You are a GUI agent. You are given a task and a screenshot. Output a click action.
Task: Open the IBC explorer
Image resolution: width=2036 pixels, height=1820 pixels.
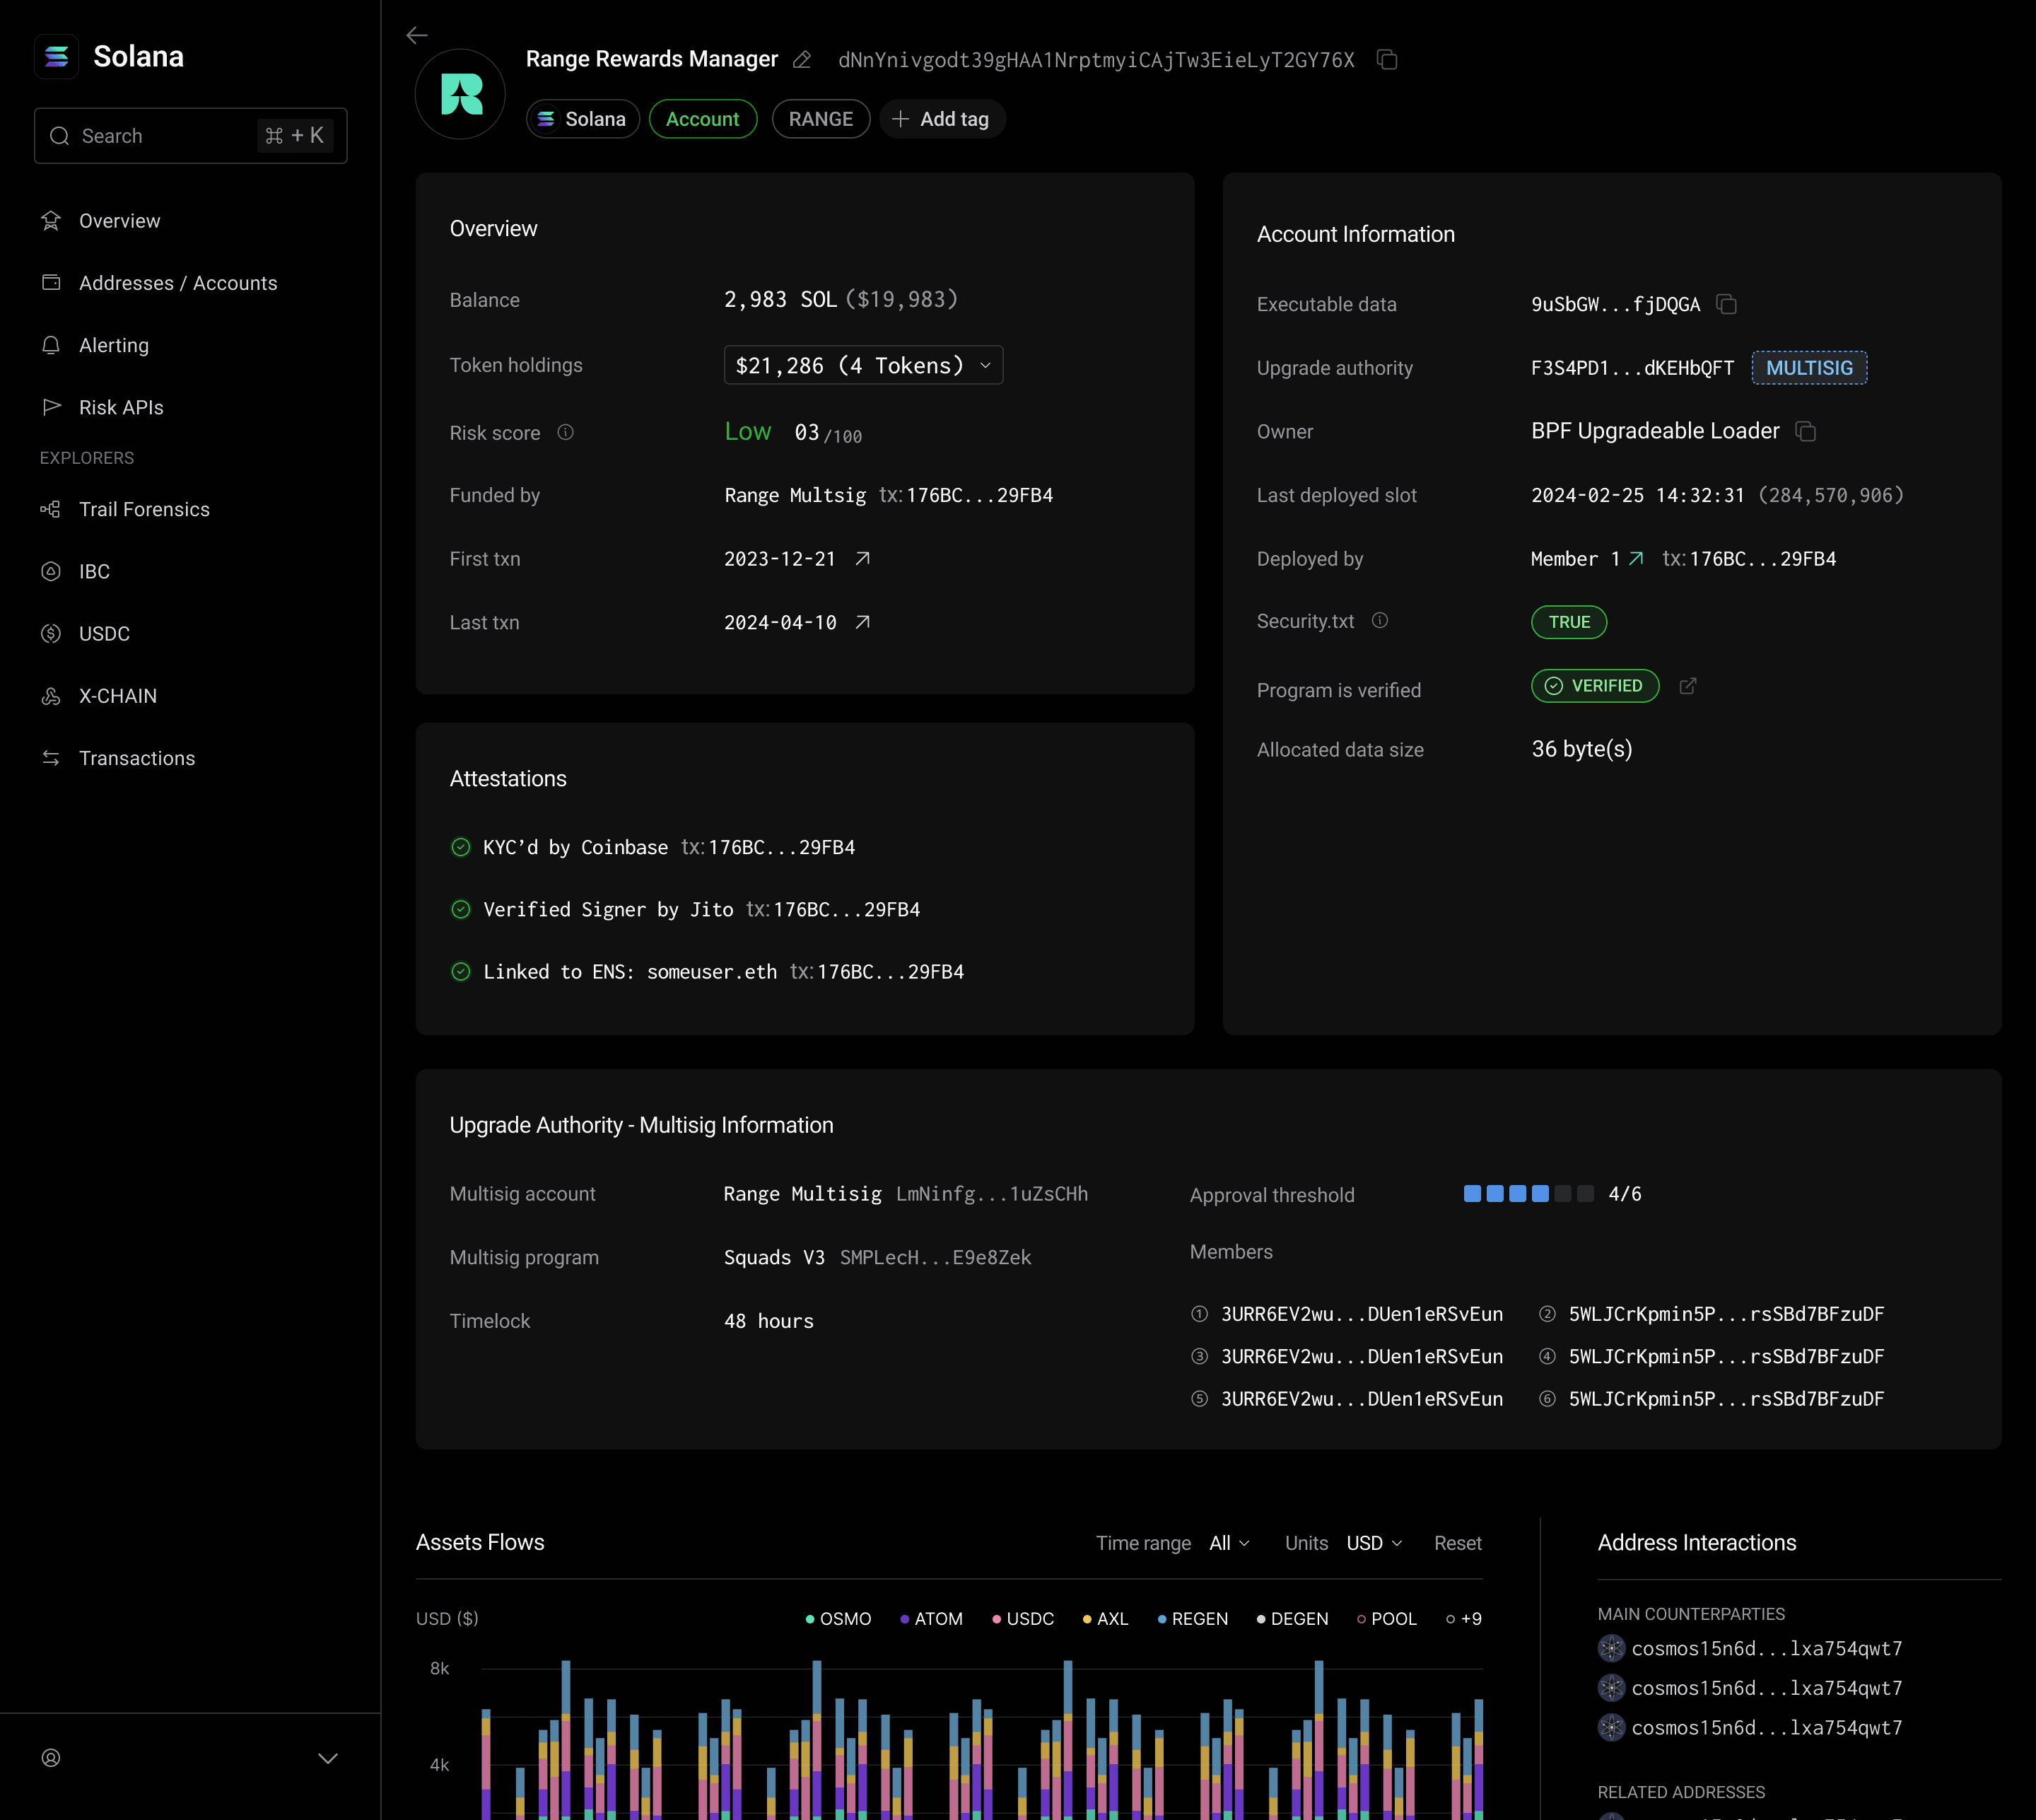coord(94,571)
